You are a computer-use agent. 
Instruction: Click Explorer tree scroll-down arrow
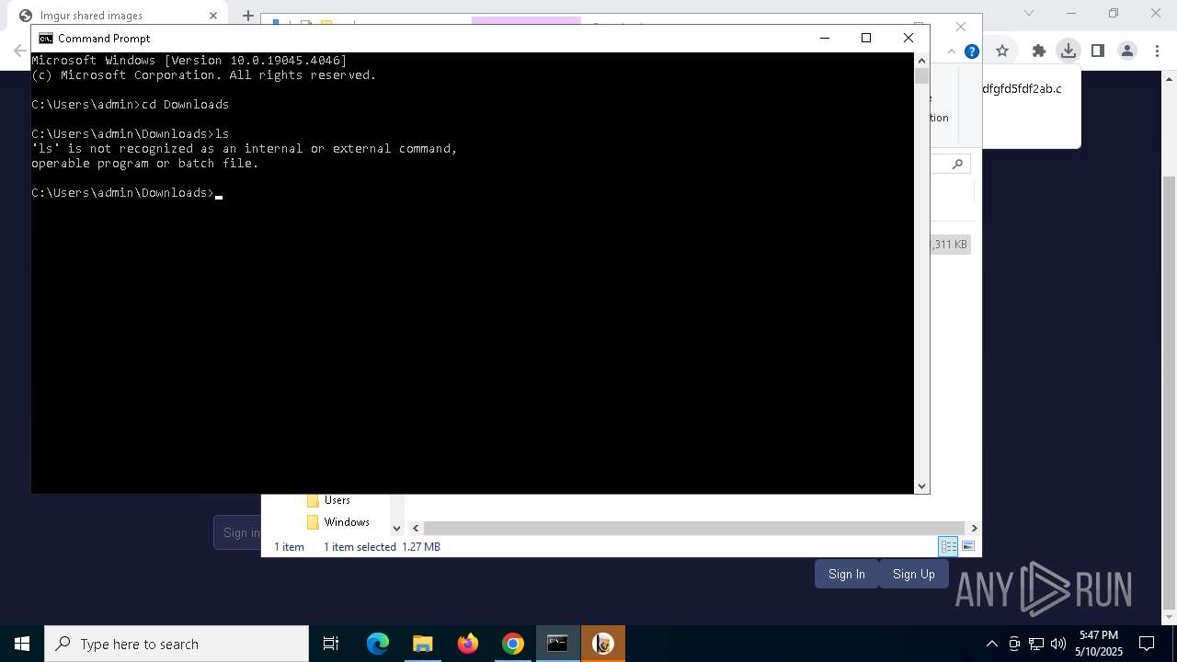pos(397,528)
